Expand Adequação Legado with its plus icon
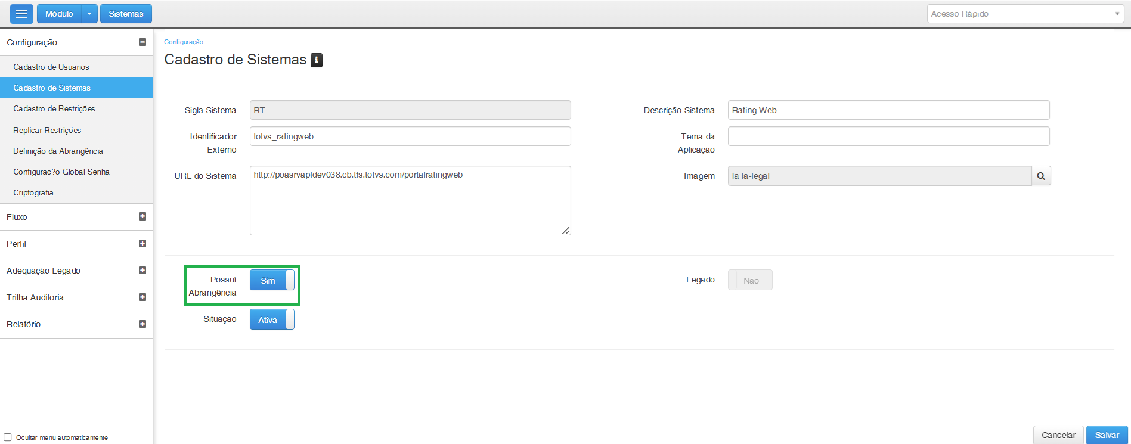 (142, 270)
